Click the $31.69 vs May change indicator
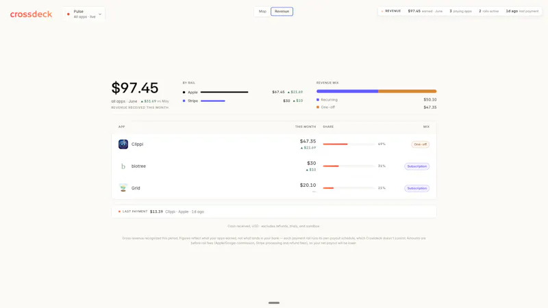The image size is (548, 308). point(155,101)
